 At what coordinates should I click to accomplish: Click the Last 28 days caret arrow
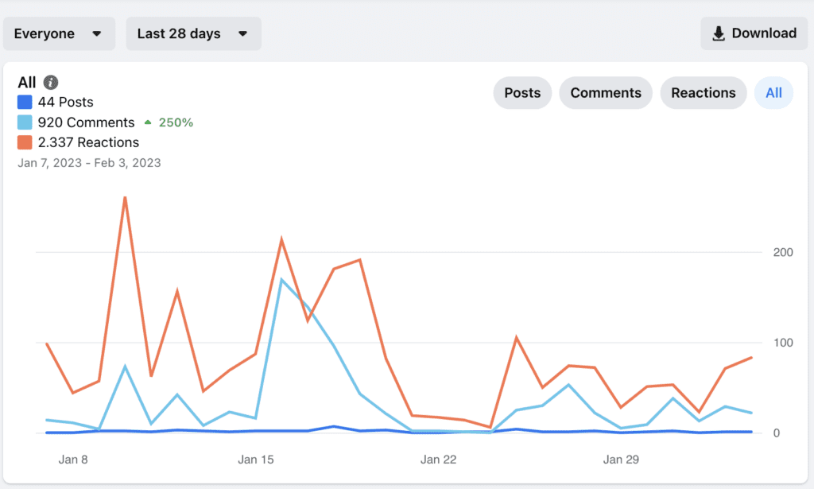tap(242, 33)
